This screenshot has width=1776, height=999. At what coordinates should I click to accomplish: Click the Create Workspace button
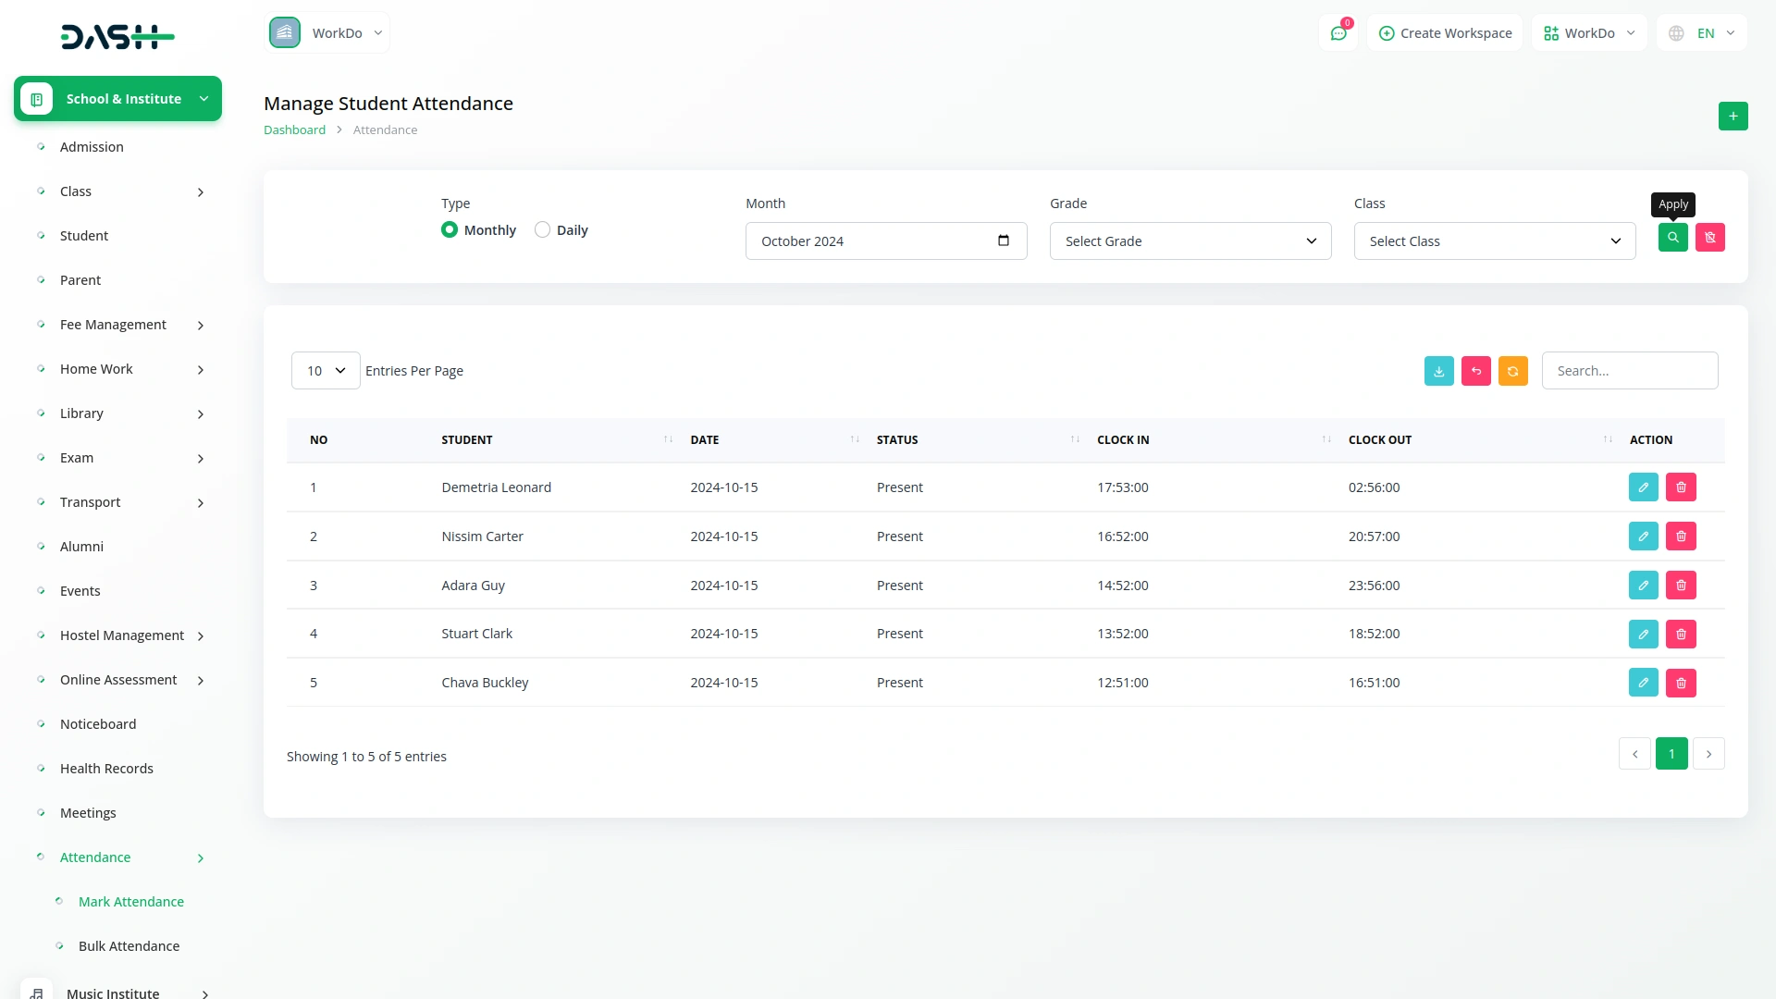tap(1445, 33)
